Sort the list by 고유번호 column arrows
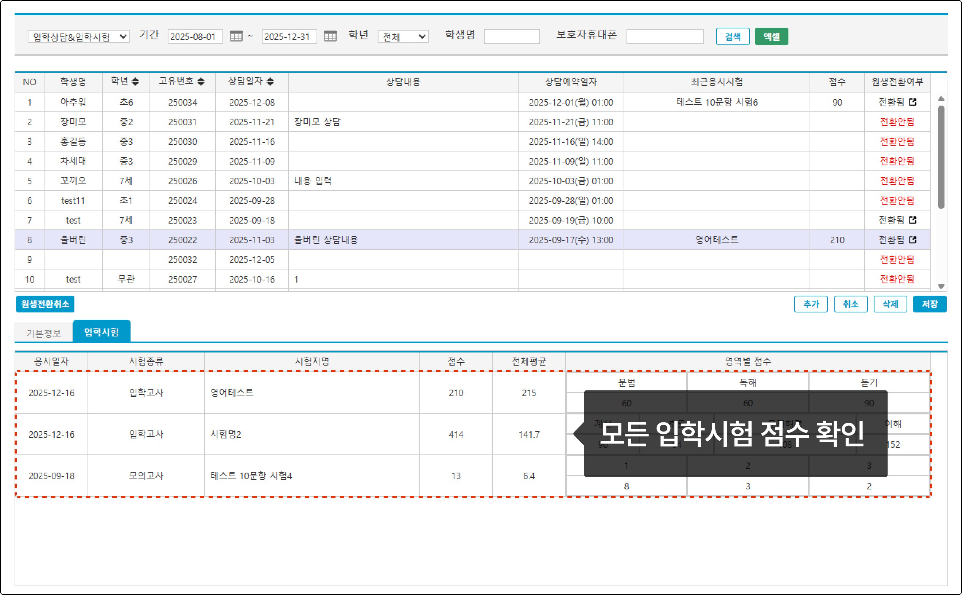Viewport: 962px width, 595px height. (201, 82)
